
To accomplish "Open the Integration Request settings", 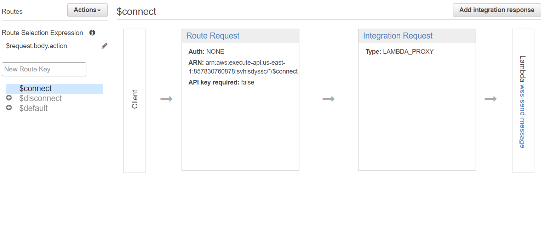I will coord(397,36).
